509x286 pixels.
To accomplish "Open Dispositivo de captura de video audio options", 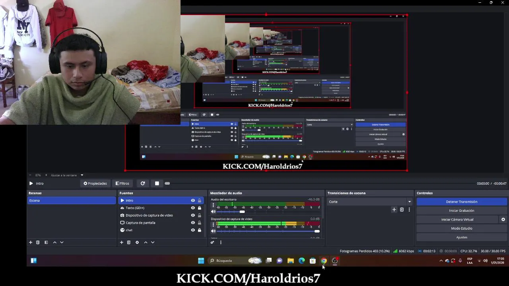I will click(x=213, y=225).
